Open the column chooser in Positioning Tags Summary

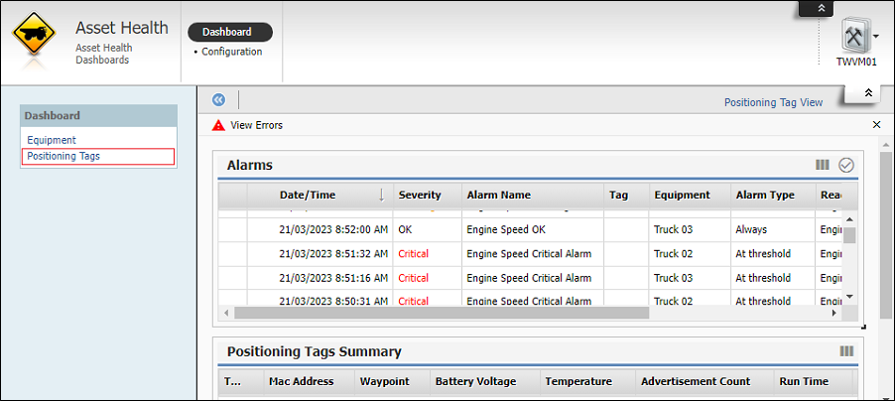tap(846, 350)
